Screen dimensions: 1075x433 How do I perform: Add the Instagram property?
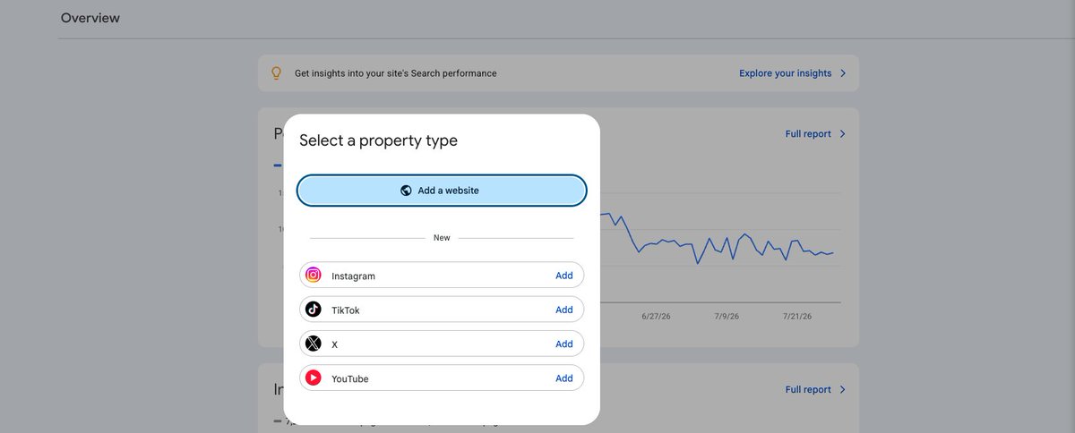coord(564,276)
